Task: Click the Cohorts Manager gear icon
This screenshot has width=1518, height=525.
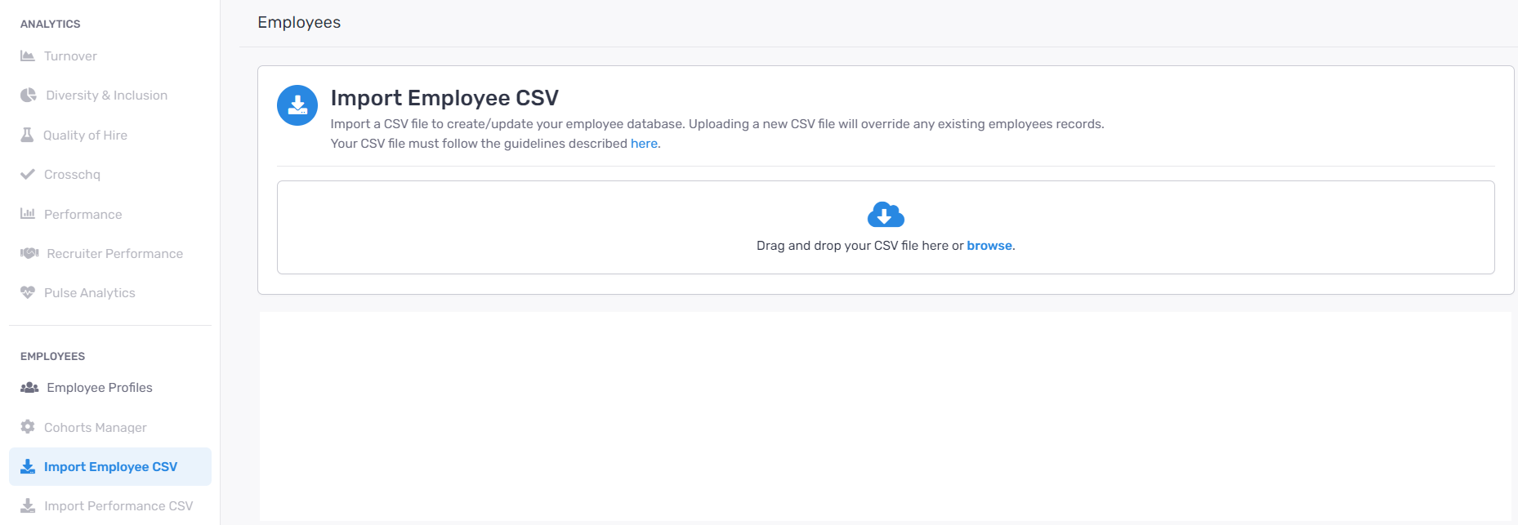Action: click(28, 427)
